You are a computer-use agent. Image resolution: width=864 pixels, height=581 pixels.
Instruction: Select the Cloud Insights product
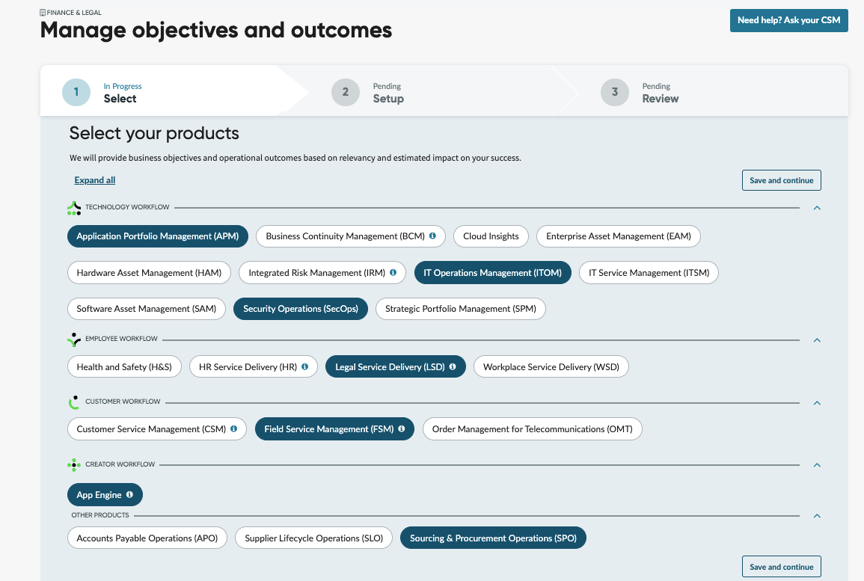point(491,236)
